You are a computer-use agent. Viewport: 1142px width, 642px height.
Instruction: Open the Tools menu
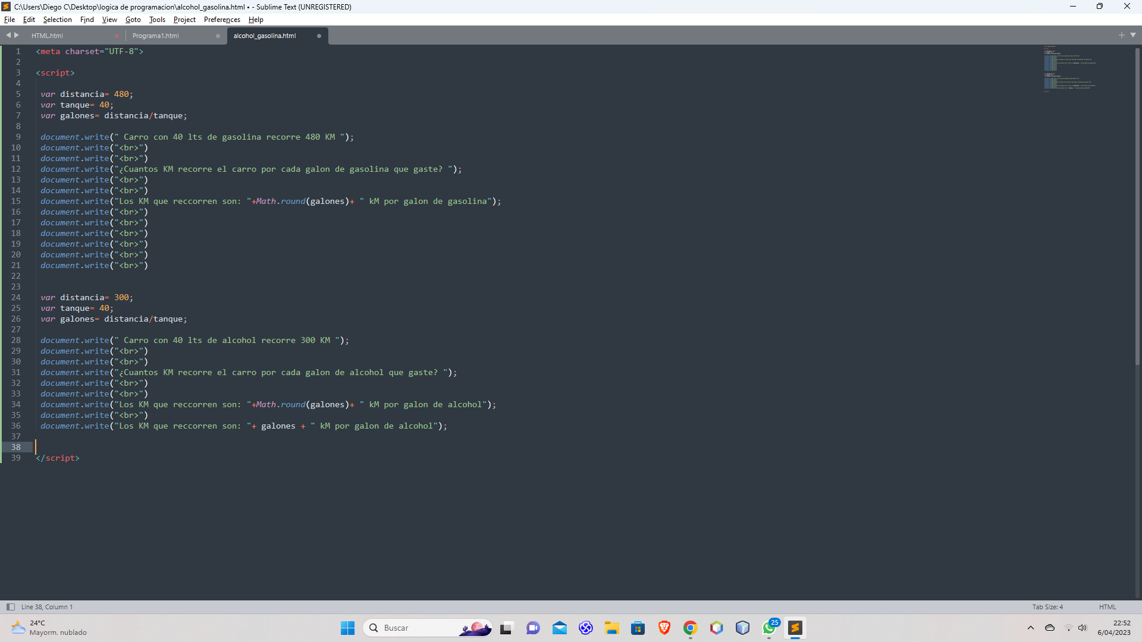point(157,20)
